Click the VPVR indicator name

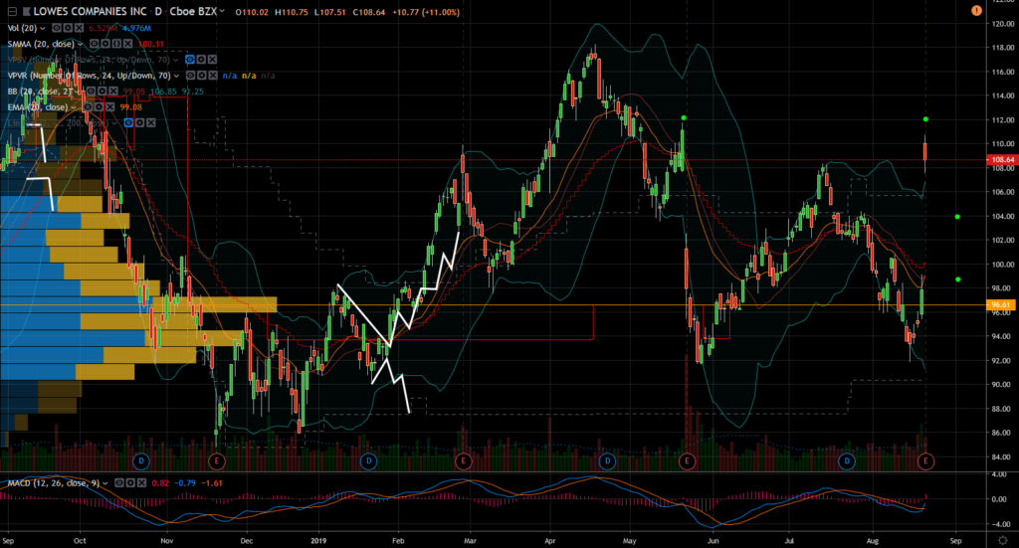89,76
